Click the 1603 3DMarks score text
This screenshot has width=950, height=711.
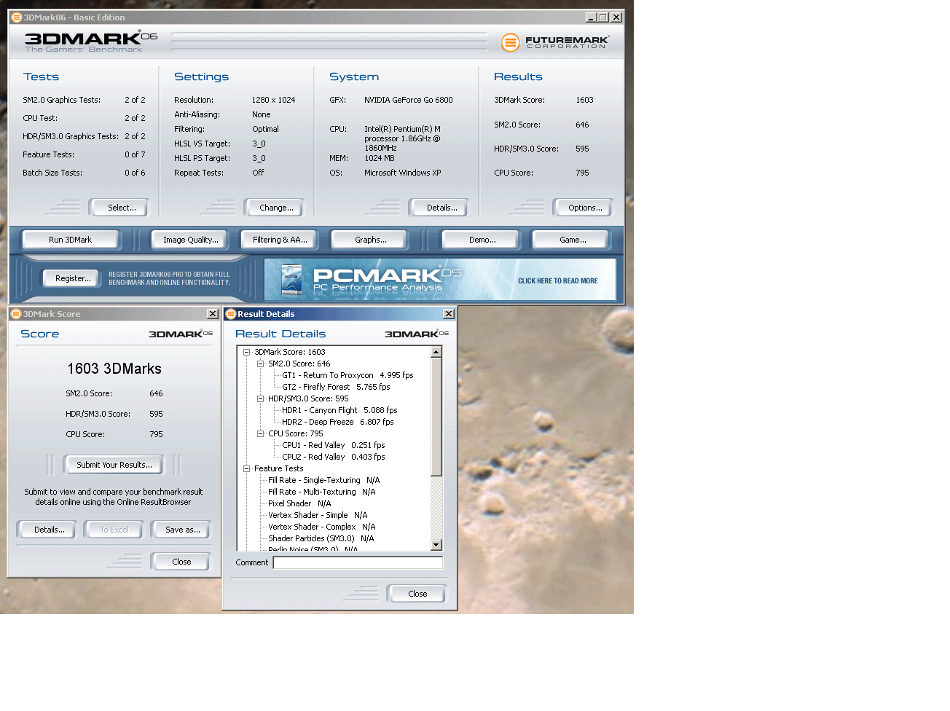(x=114, y=369)
